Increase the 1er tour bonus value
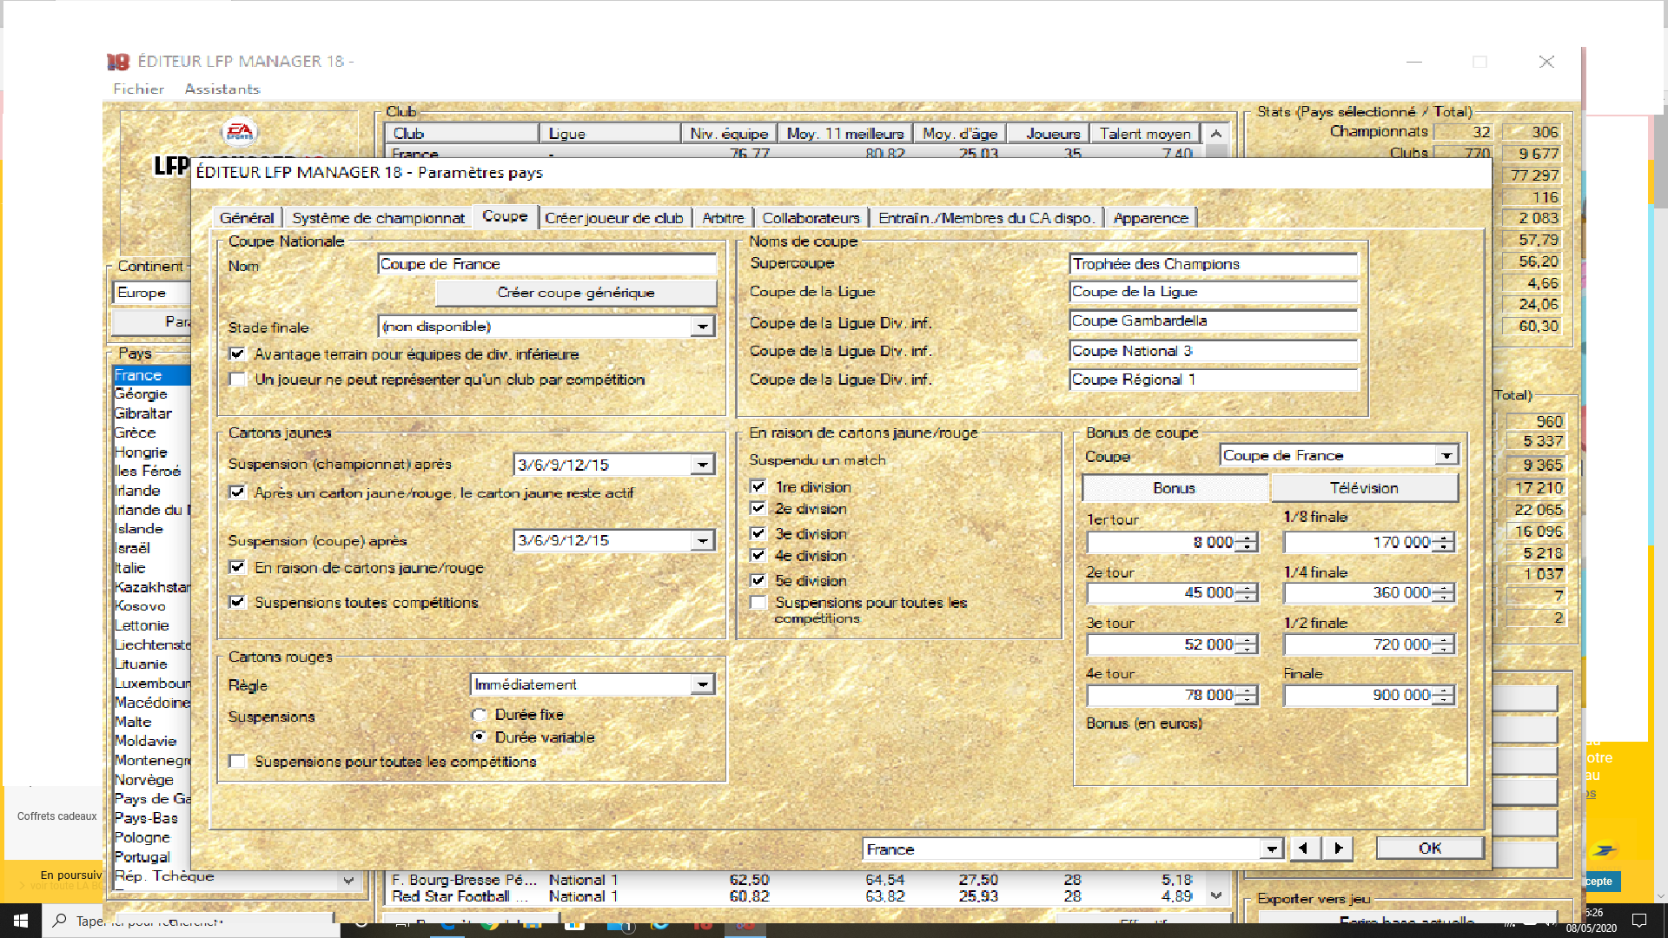This screenshot has width=1668, height=938. (1248, 538)
